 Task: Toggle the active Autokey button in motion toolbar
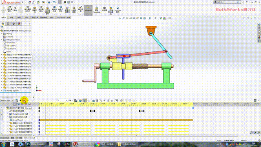click(85, 100)
